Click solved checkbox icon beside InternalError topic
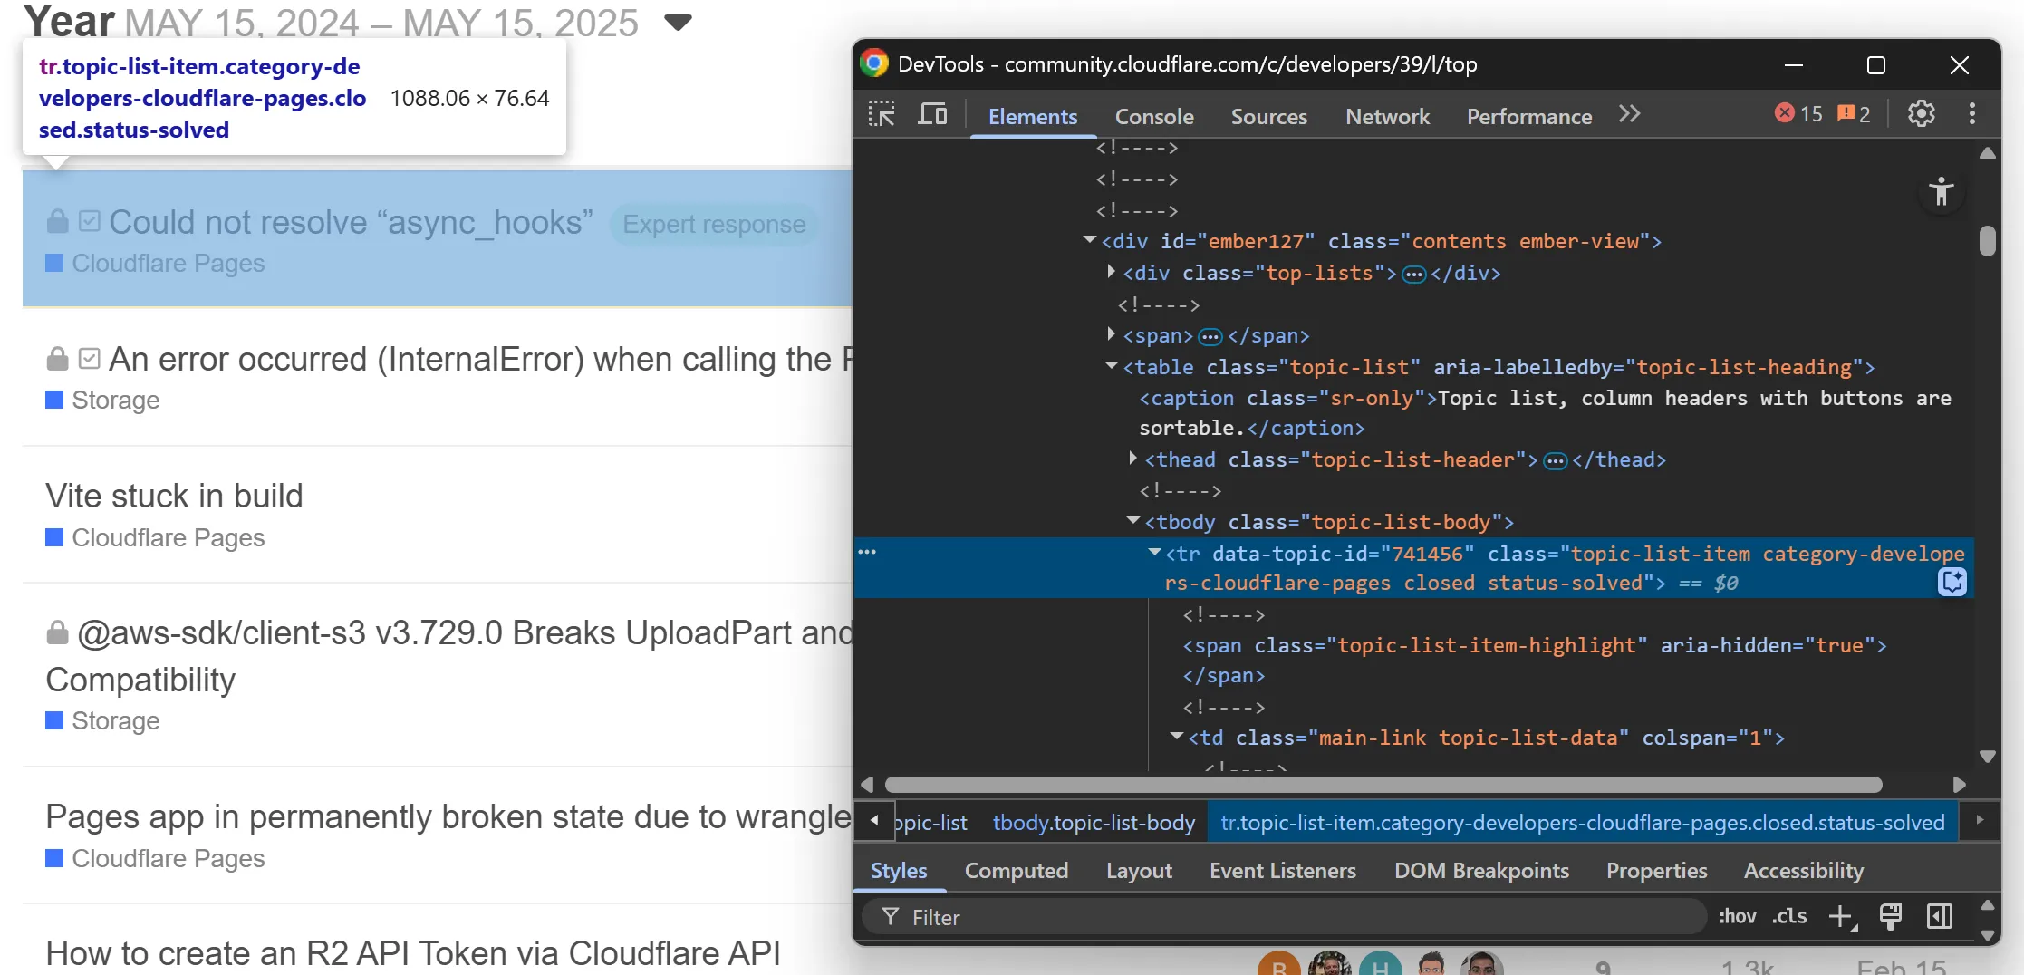Viewport: 2024px width, 975px height. tap(89, 359)
